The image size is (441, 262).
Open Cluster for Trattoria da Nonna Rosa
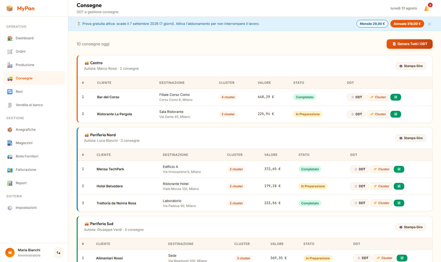click(x=381, y=203)
